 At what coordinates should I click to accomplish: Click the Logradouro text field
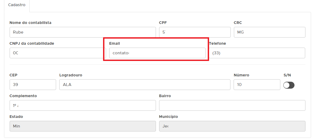coord(145,85)
